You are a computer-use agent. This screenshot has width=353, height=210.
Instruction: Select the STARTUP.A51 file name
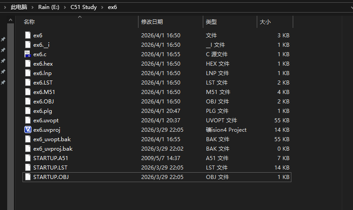[51, 158]
